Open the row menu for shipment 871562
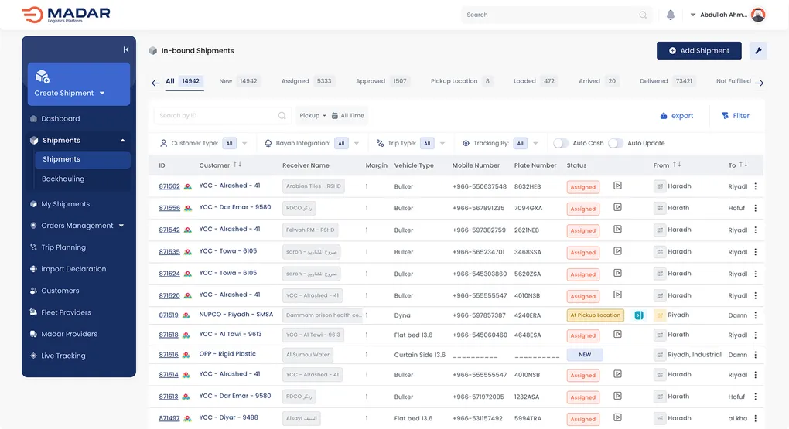789x429 pixels. [755, 186]
